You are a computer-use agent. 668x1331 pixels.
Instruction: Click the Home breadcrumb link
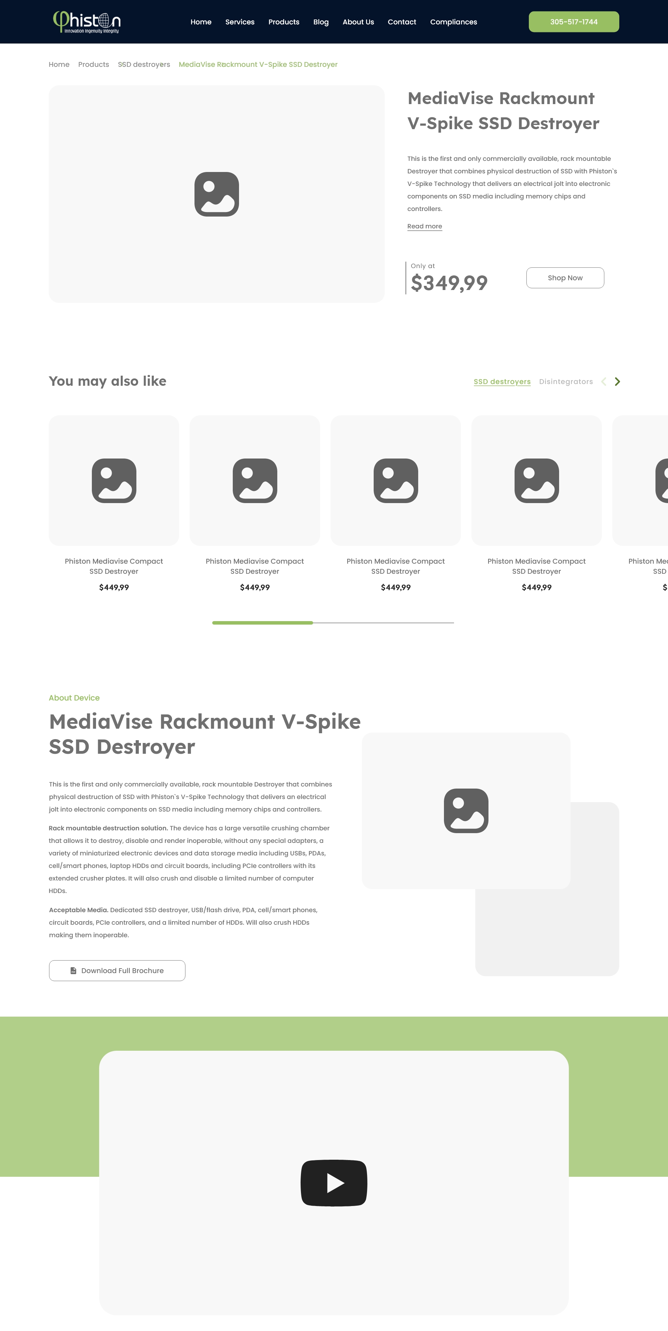click(x=59, y=65)
